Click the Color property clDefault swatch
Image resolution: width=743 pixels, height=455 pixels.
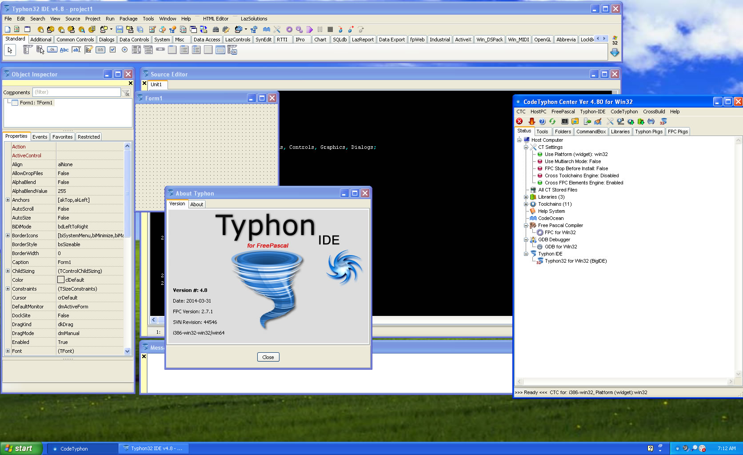pyautogui.click(x=61, y=280)
